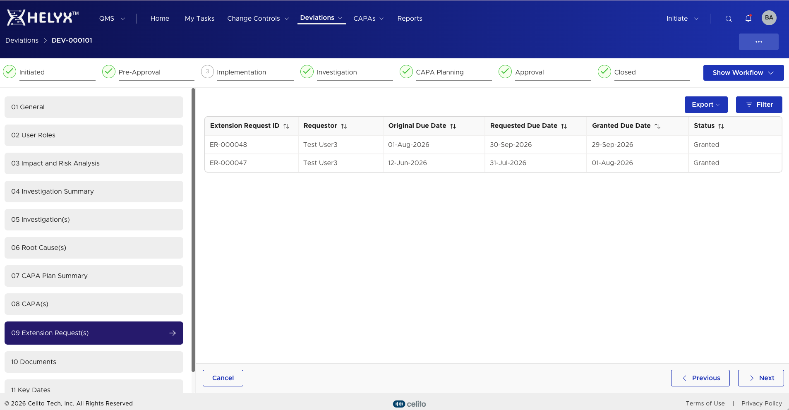Click the Initiated stage checkmark icon
789x410 pixels.
pyautogui.click(x=10, y=72)
